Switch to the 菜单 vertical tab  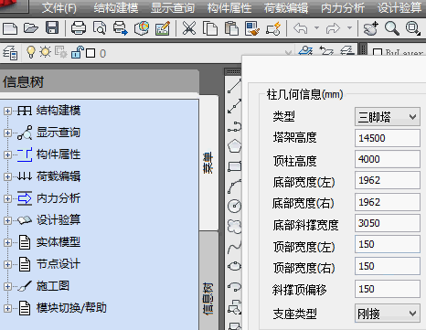tap(208, 163)
